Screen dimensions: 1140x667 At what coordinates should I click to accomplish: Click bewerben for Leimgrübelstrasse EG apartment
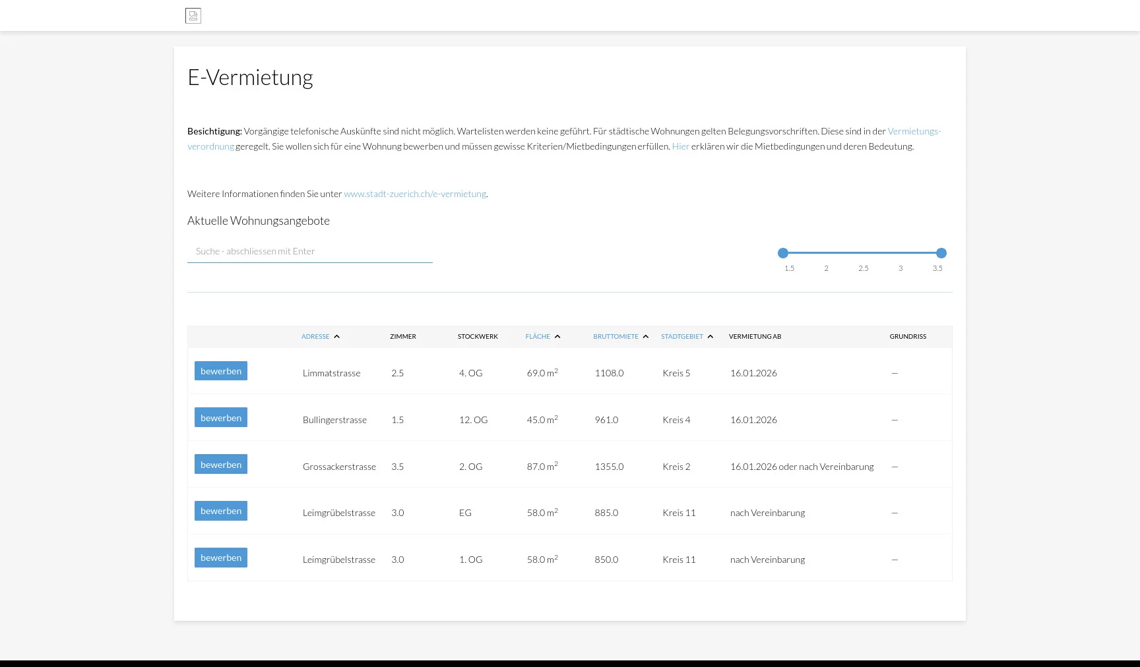221,511
